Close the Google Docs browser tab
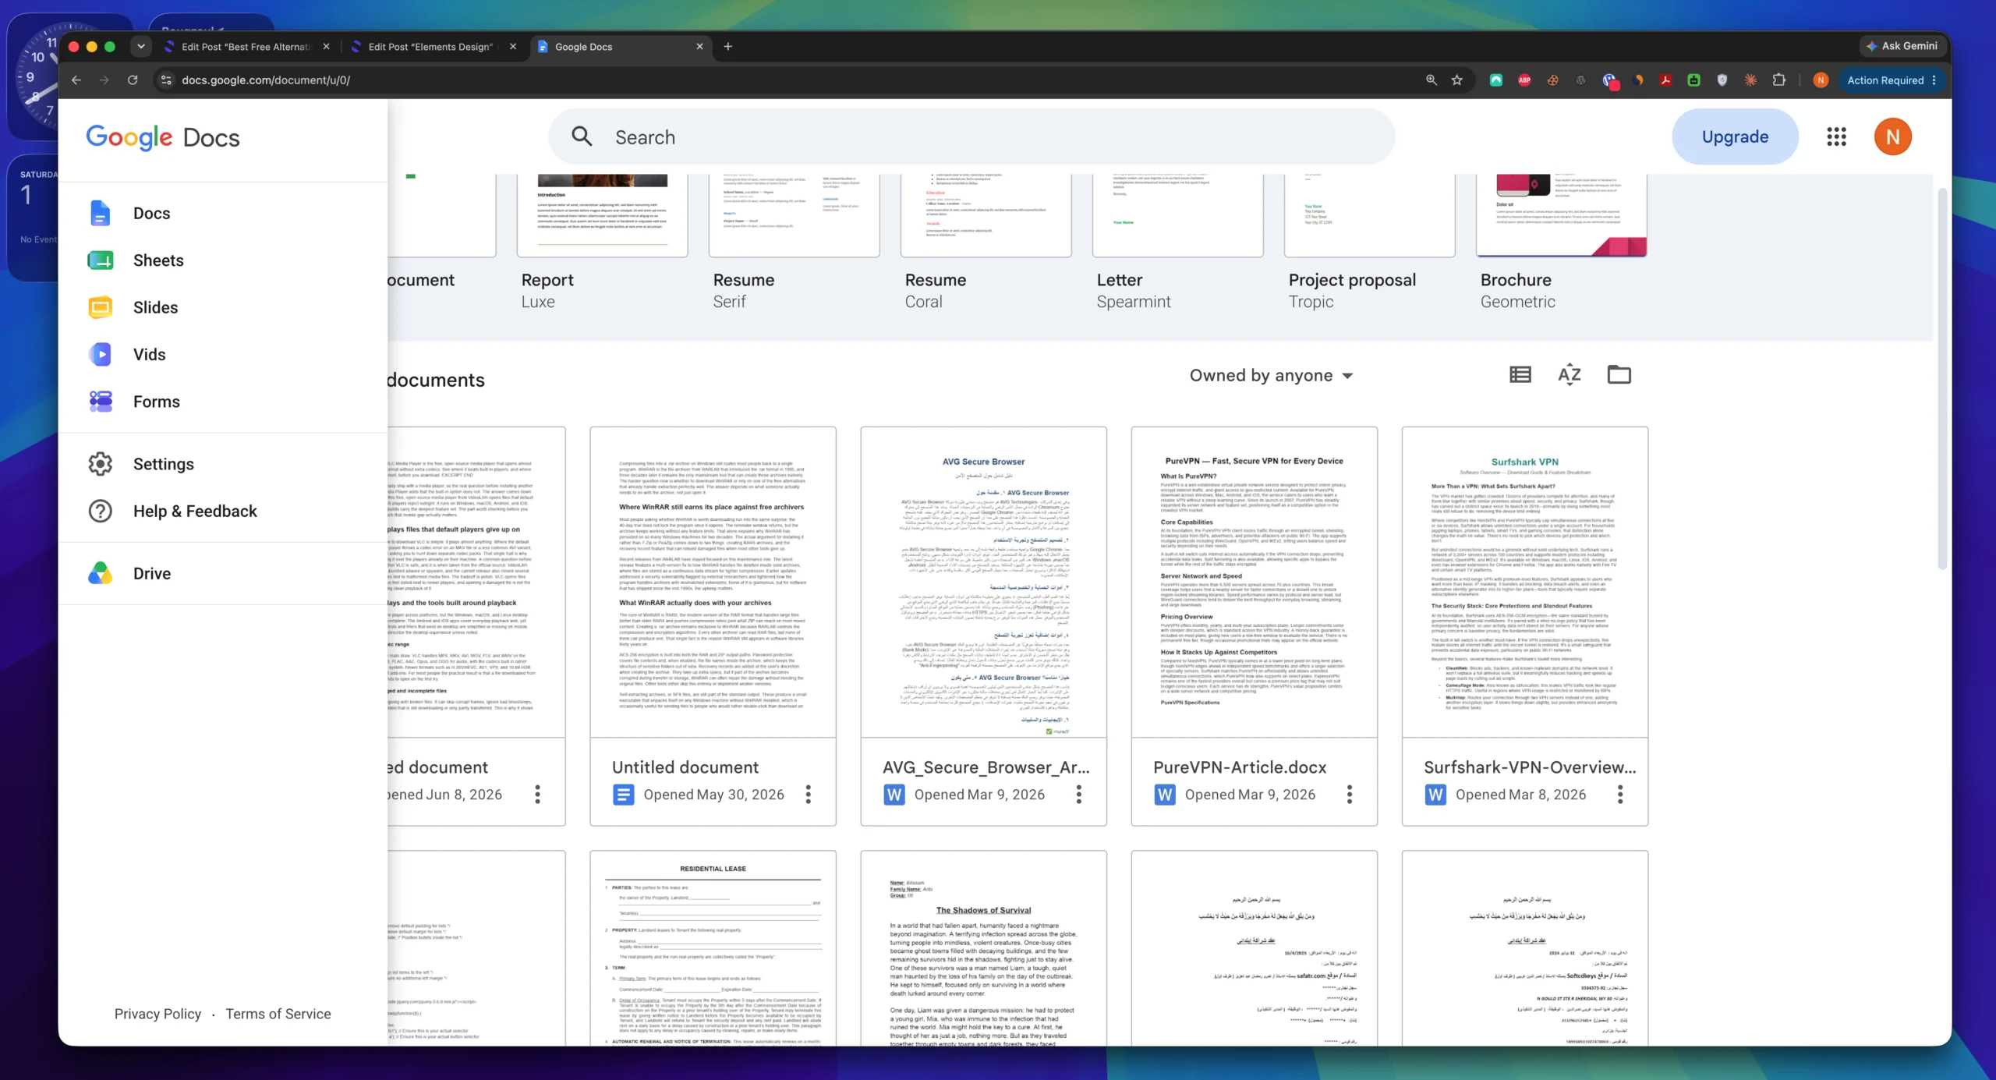This screenshot has width=1996, height=1080. click(x=699, y=47)
